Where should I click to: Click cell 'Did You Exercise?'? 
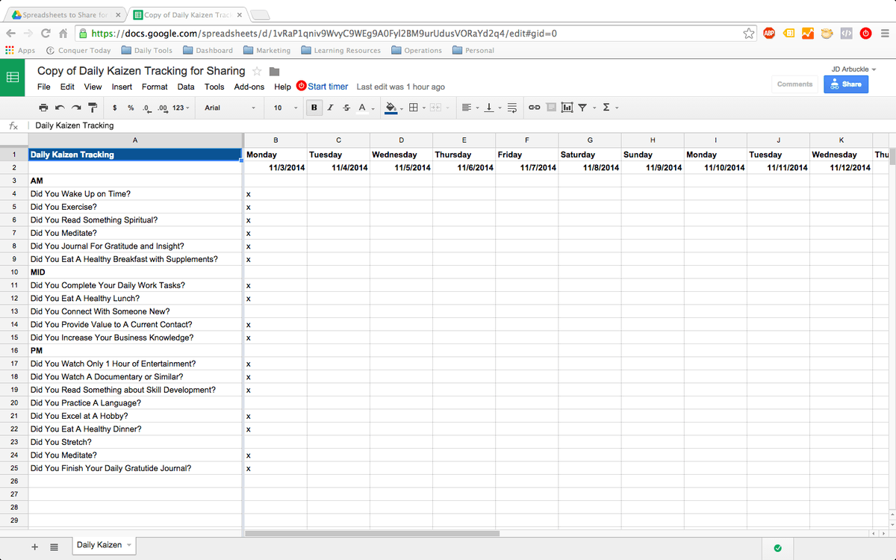tap(135, 207)
